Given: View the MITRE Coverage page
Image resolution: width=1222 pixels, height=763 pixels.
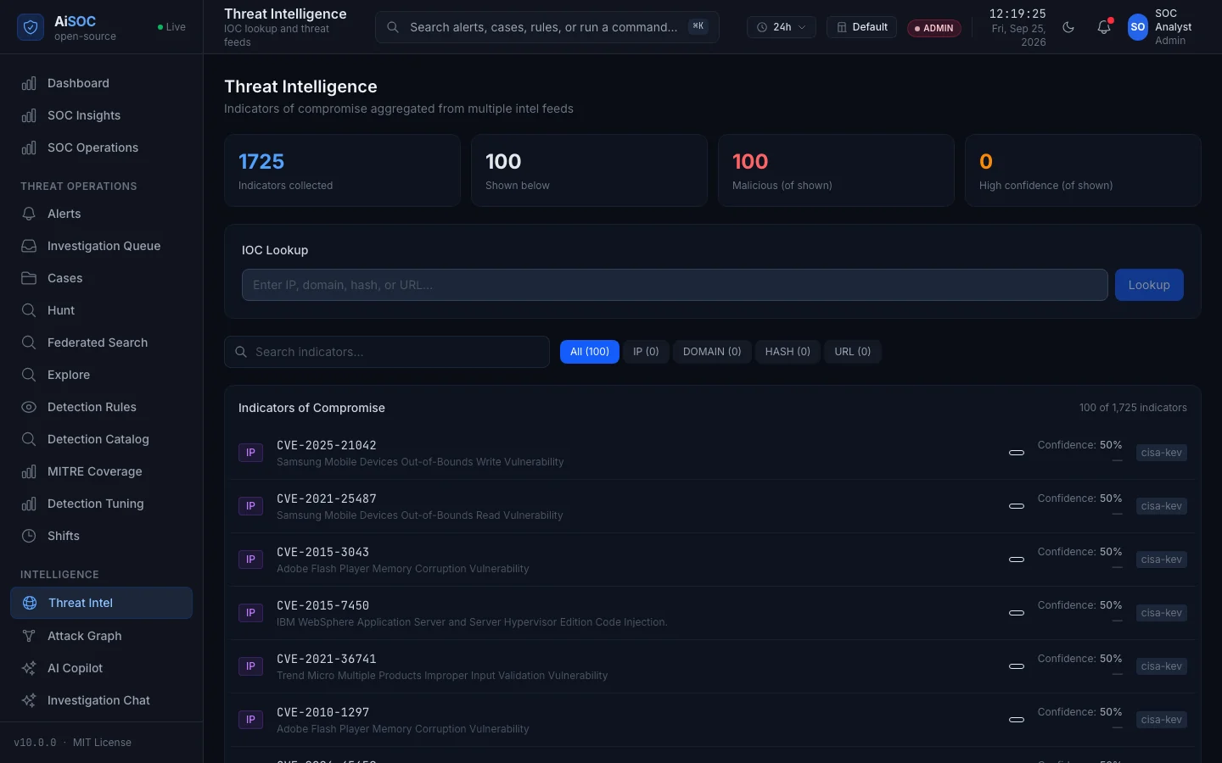Looking at the screenshot, I should click(x=101, y=471).
